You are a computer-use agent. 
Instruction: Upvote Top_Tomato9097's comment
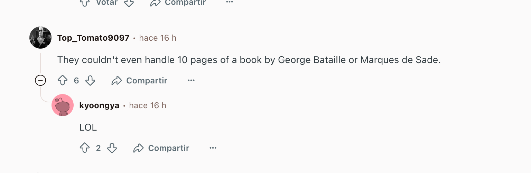pos(63,81)
